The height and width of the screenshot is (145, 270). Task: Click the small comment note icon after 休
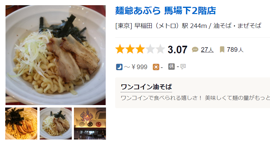(x=183, y=66)
